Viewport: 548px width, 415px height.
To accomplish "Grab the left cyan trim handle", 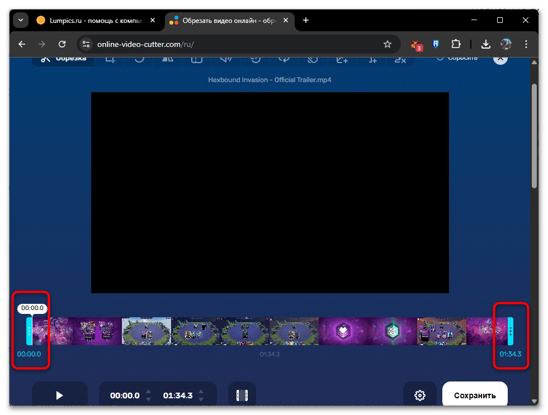I will pyautogui.click(x=29, y=331).
